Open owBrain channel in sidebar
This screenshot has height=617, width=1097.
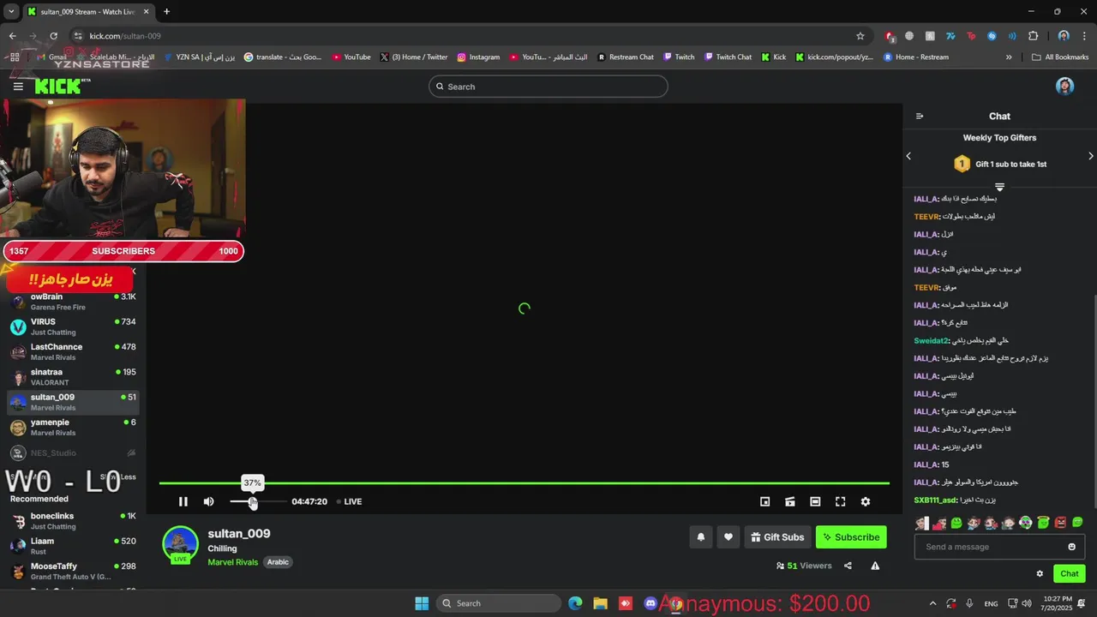(x=73, y=302)
